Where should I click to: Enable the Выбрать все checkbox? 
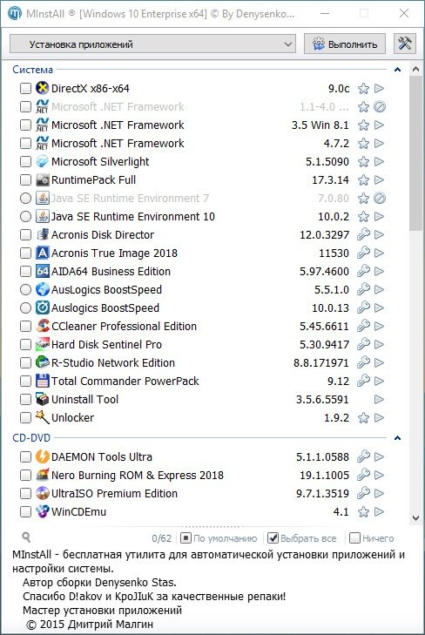coord(273,538)
